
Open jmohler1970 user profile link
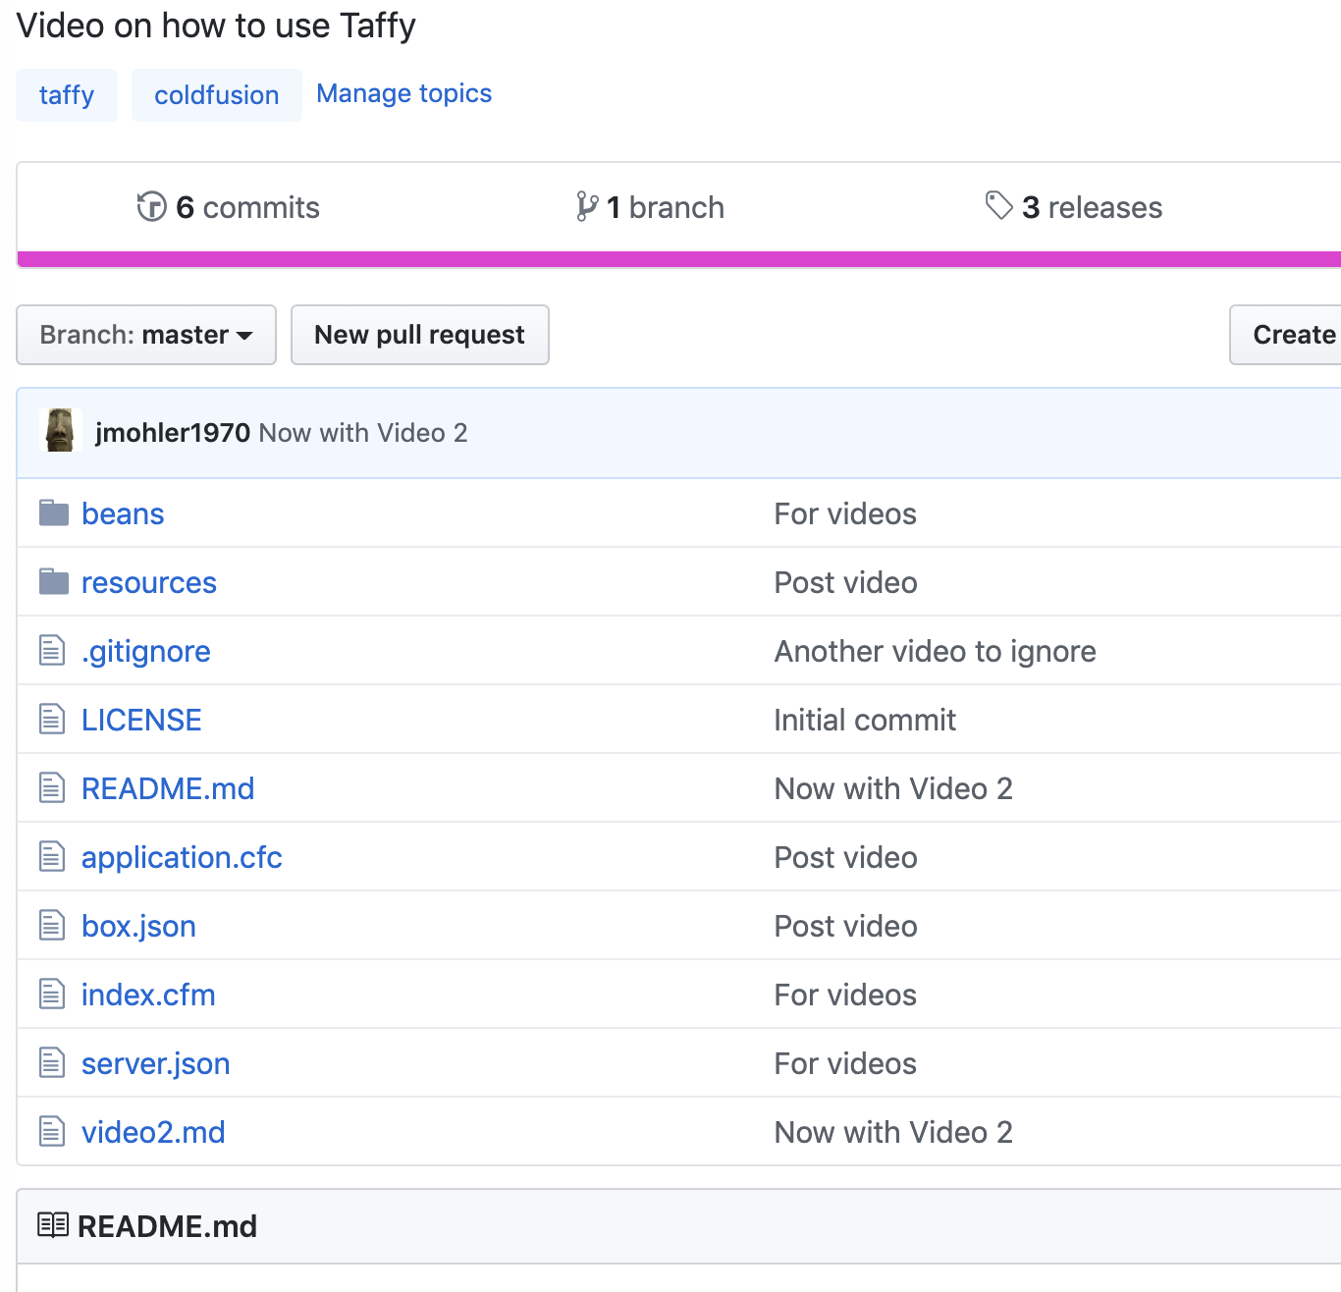point(173,433)
